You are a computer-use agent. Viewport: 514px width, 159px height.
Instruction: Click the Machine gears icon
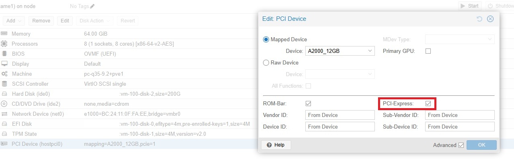tap(4, 74)
